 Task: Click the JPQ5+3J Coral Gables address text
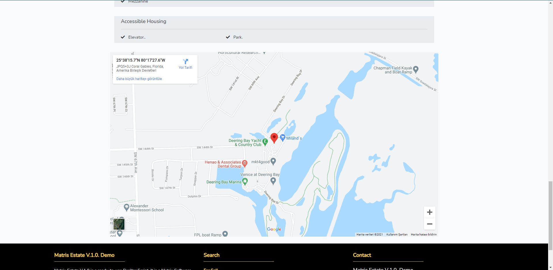click(x=140, y=69)
